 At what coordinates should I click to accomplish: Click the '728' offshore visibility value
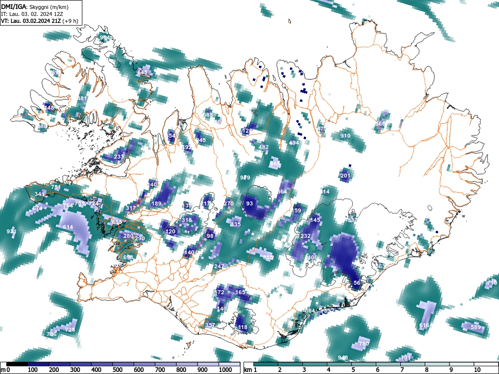[70, 330]
